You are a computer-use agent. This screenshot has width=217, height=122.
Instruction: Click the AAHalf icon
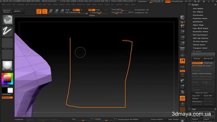point(182,43)
